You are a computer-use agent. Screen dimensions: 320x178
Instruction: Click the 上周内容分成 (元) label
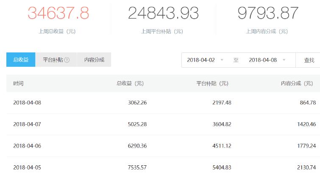click(x=267, y=31)
